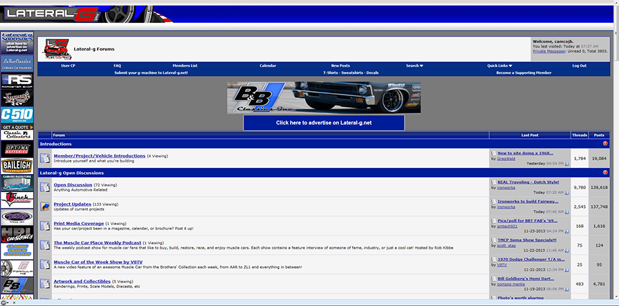Viewport: 619px width, 306px height.
Task: Open Private Messages link
Action: [549, 51]
